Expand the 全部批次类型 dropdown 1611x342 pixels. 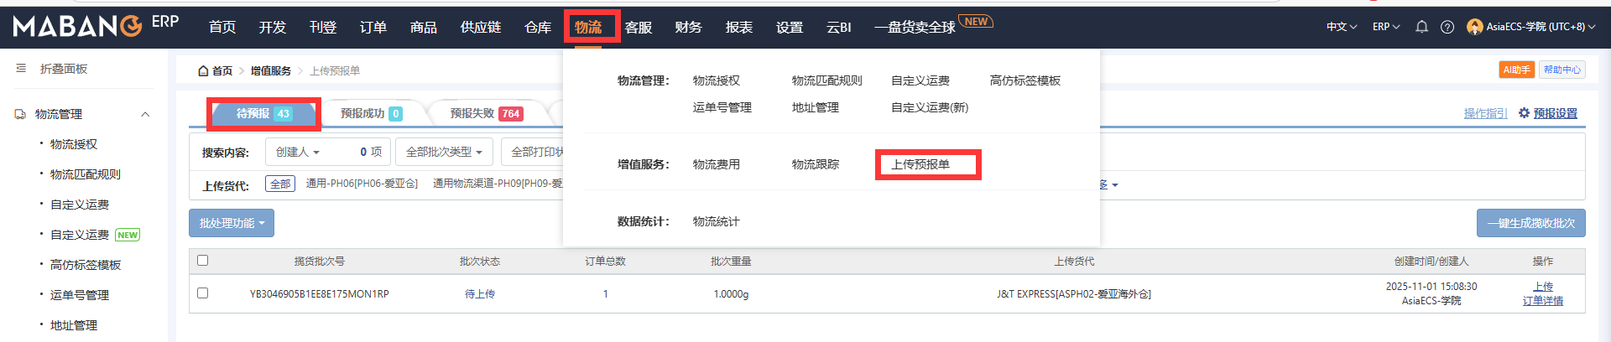[444, 152]
